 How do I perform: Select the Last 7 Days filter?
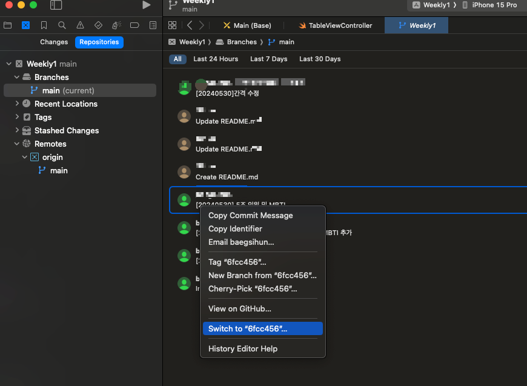(x=268, y=59)
